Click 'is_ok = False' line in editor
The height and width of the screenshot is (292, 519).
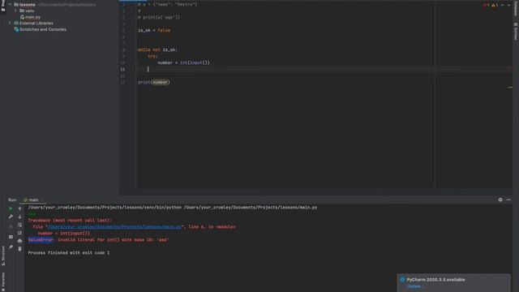coord(154,30)
